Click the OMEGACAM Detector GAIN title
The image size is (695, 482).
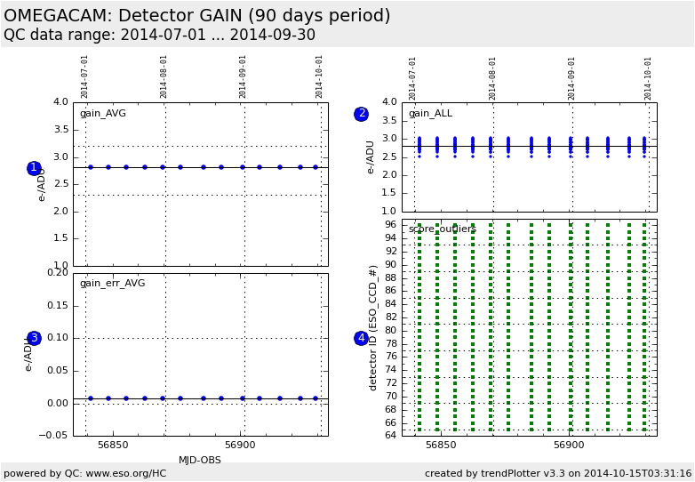coord(197,16)
